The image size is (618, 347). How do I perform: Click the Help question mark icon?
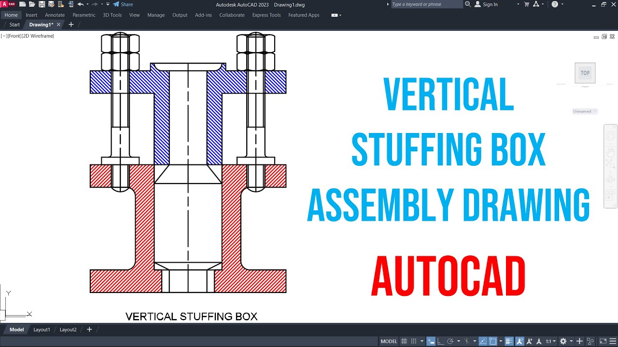[x=555, y=4]
